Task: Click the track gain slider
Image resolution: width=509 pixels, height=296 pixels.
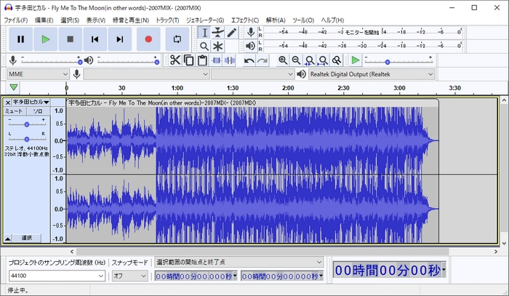Action: [27, 124]
